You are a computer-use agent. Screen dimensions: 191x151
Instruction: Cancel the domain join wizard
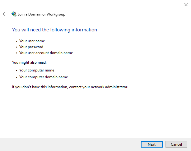pos(176,144)
